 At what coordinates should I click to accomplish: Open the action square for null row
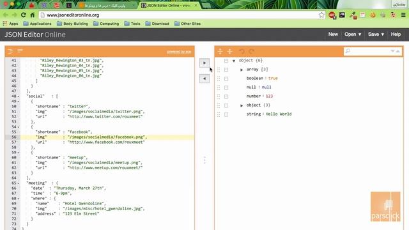[226, 88]
